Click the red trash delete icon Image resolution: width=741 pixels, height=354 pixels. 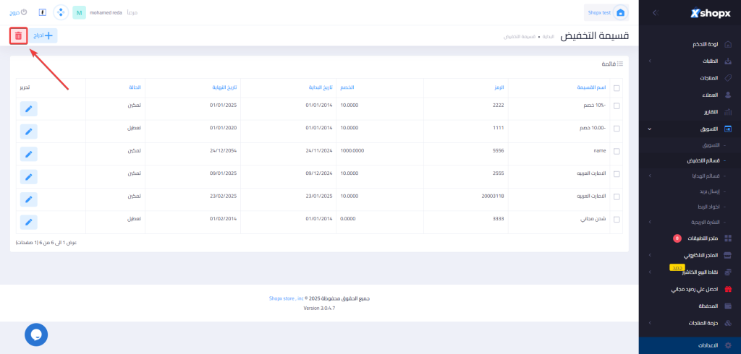[19, 35]
